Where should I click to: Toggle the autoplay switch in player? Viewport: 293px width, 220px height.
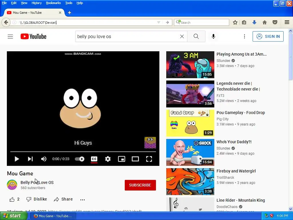point(80,159)
